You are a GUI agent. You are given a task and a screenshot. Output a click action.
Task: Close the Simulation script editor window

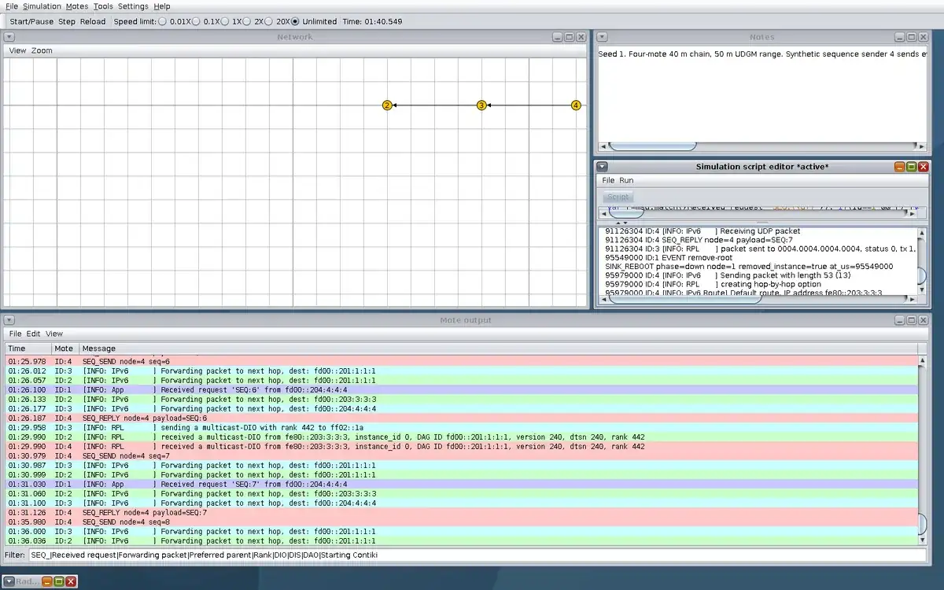924,166
